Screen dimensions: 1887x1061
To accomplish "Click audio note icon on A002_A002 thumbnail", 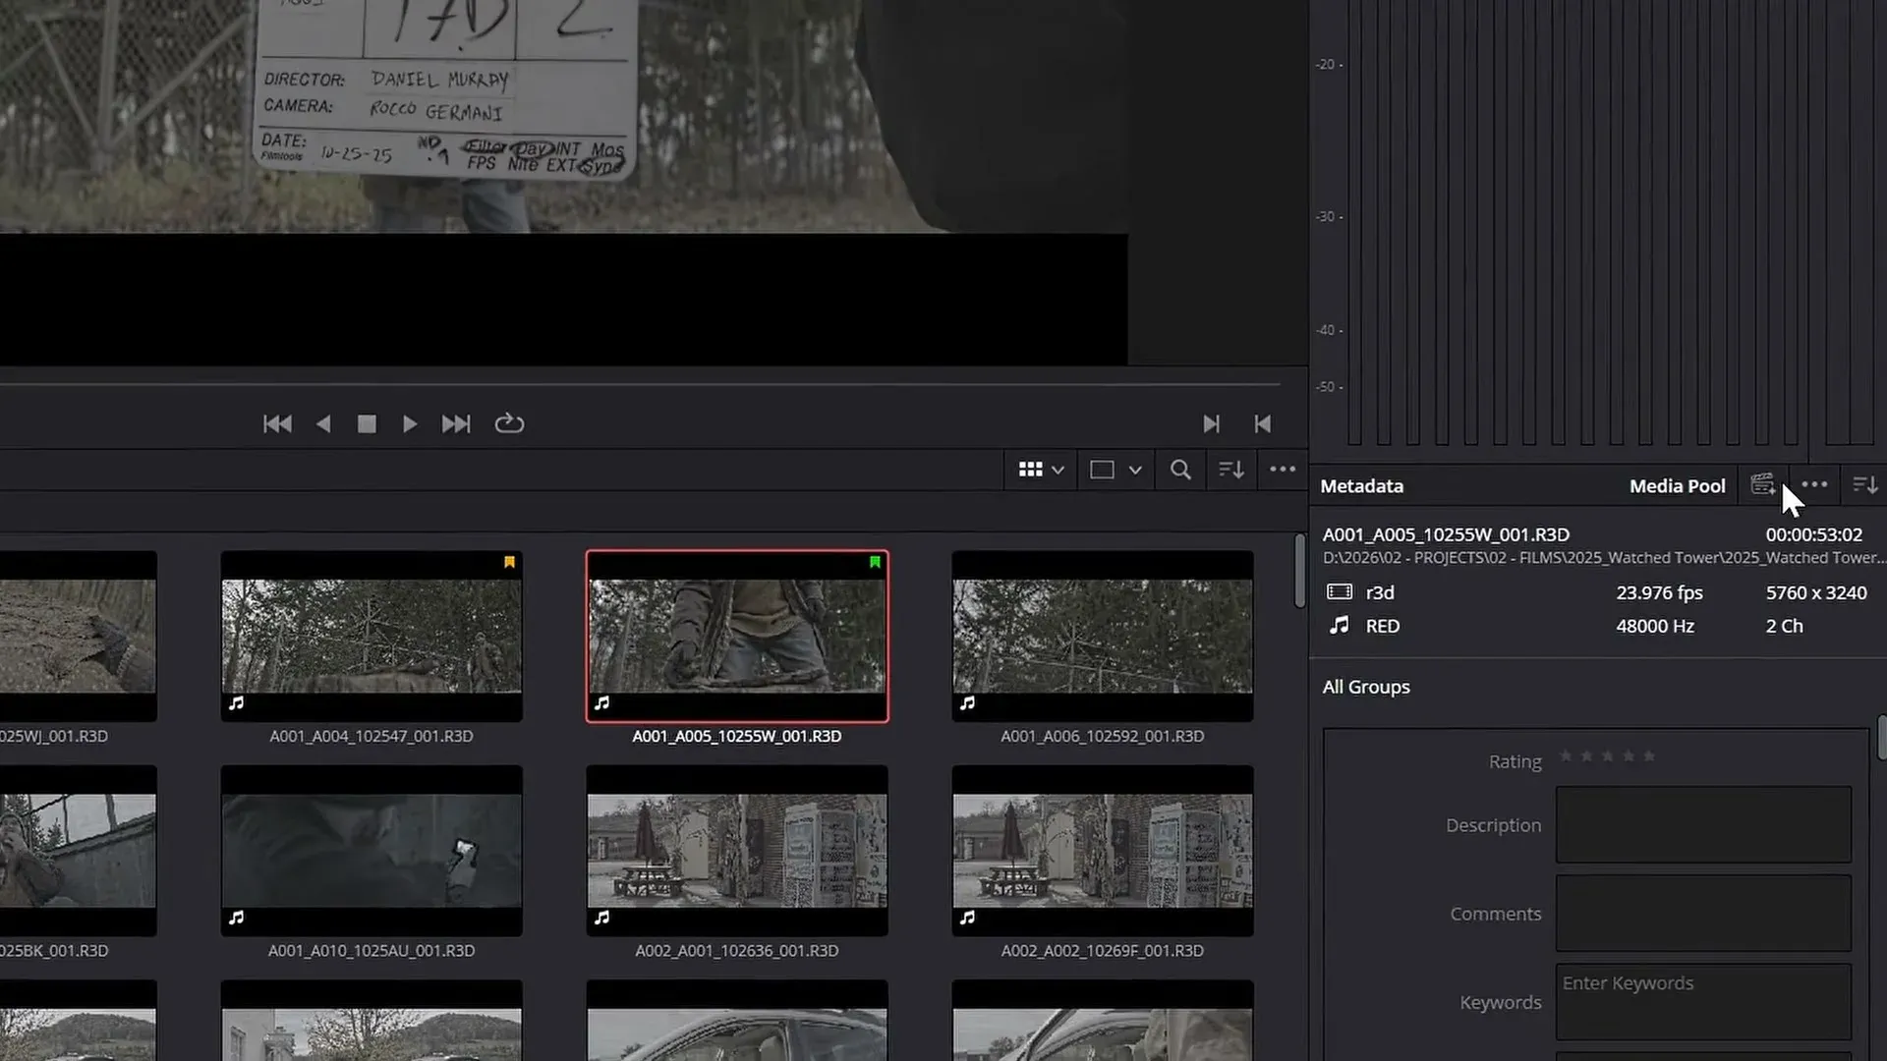I will [967, 918].
